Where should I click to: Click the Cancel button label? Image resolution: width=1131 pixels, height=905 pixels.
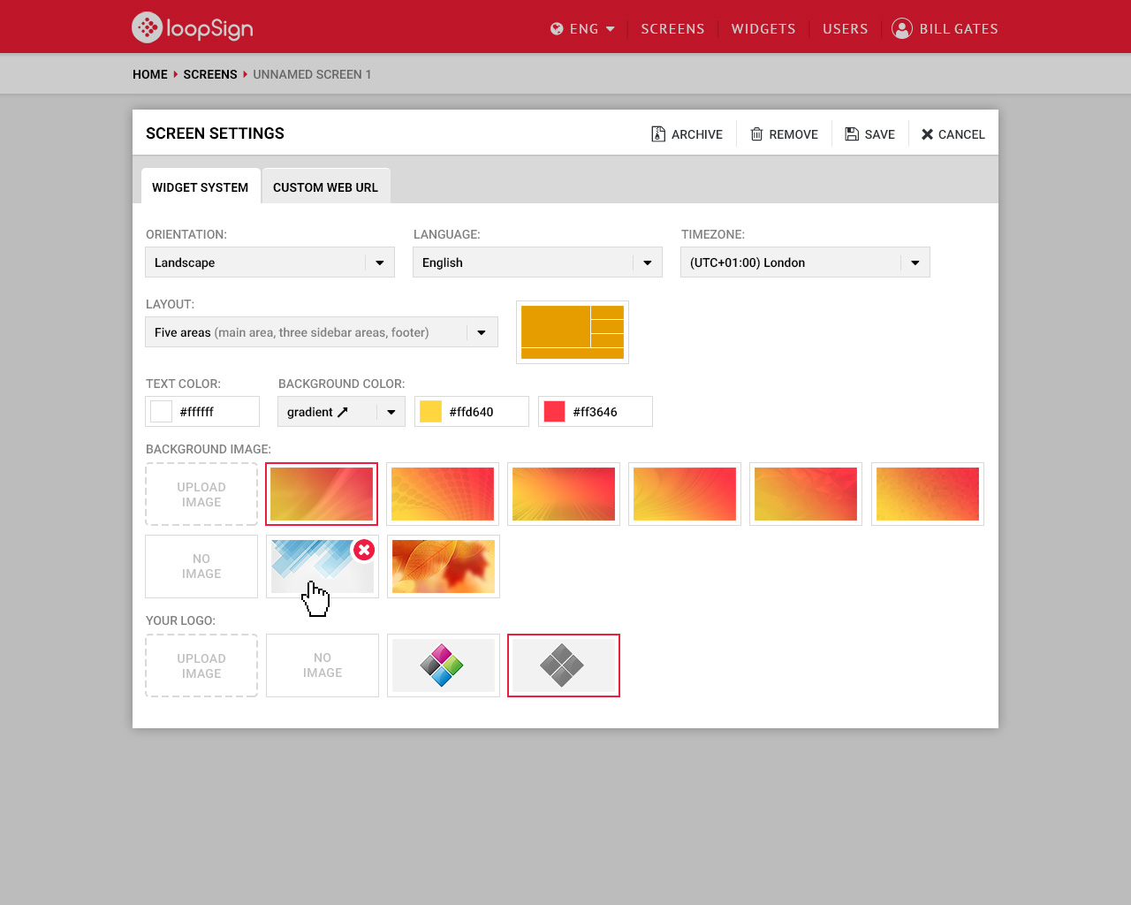pyautogui.click(x=961, y=134)
